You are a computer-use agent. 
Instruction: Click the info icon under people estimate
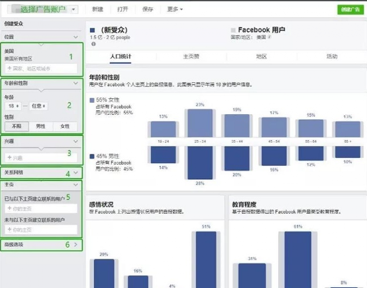[93, 44]
